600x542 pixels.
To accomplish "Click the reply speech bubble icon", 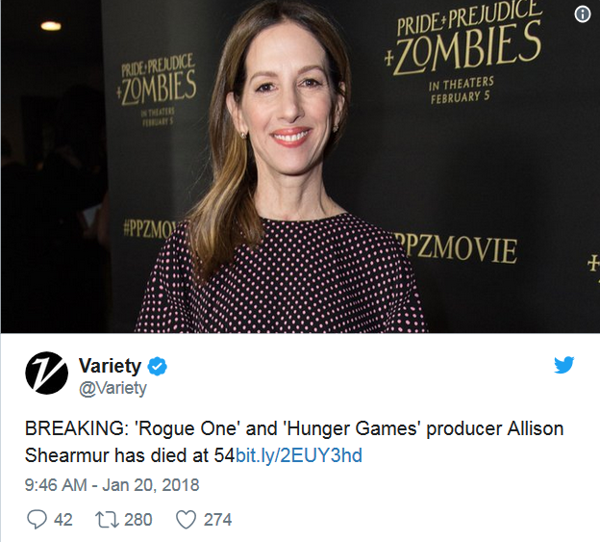I will [37, 520].
